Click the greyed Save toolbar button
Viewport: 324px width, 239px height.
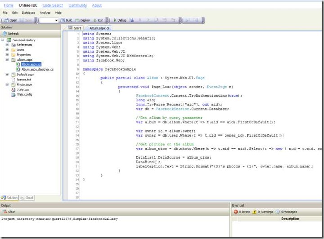pos(26,20)
